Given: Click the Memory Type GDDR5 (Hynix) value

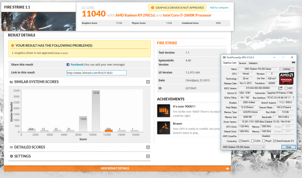Looking at the screenshot, I should 250,112.
